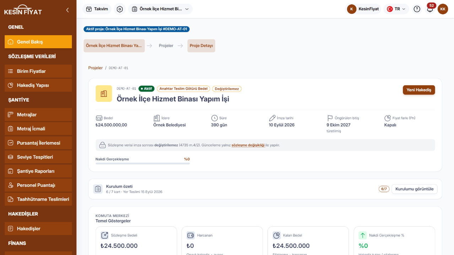This screenshot has height=255, width=454.
Task: Select Metrajlar in the sidebar
Action: [38, 114]
